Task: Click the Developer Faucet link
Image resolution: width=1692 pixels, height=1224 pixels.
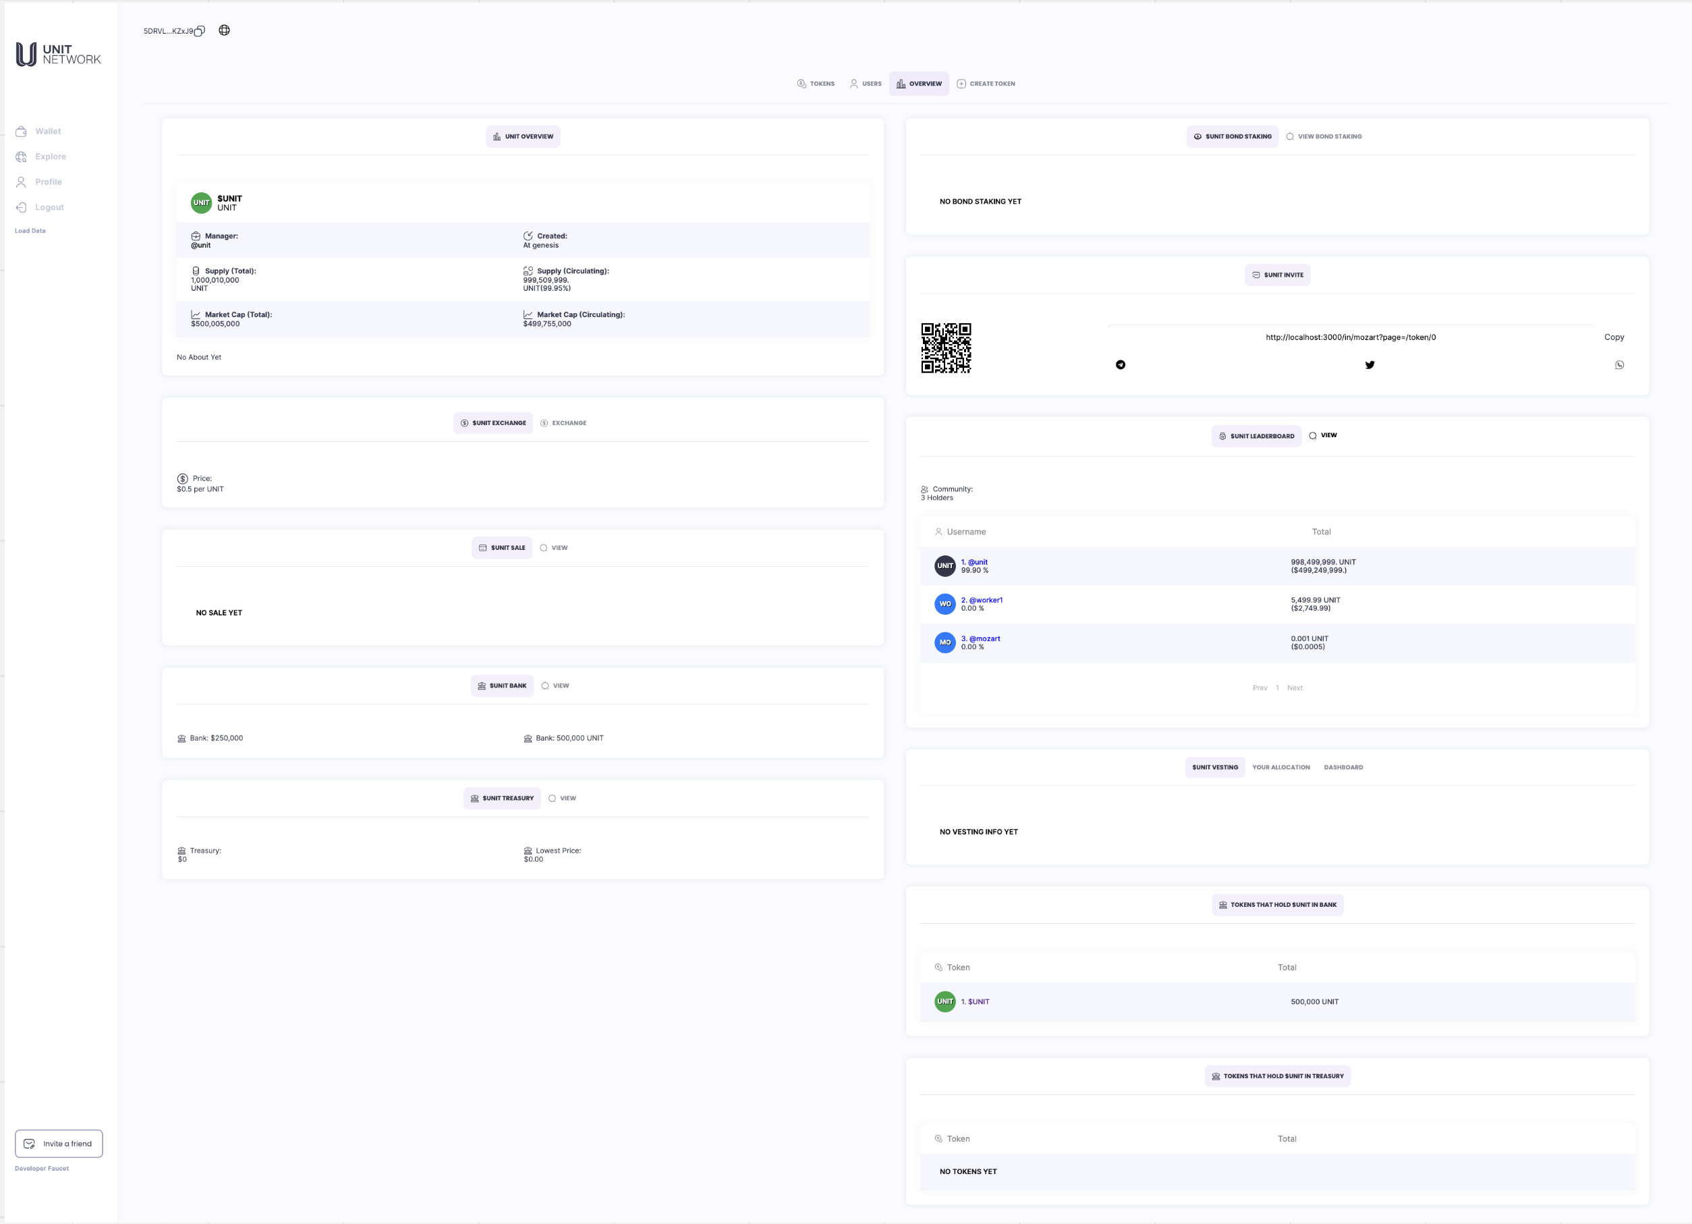Action: click(42, 1168)
